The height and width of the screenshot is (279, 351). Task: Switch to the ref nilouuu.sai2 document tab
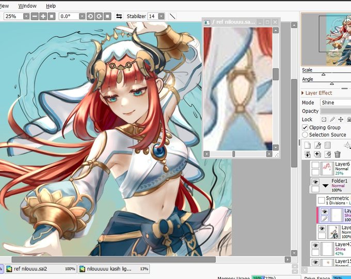[40, 269]
